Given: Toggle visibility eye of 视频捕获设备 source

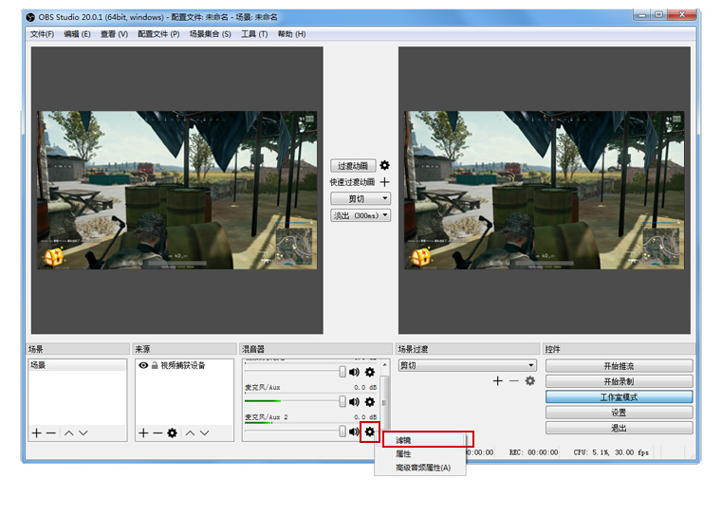Looking at the screenshot, I should pyautogui.click(x=143, y=365).
